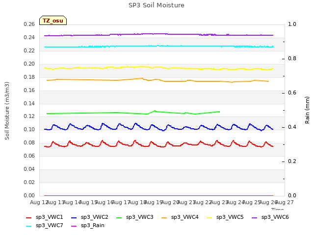Viewport: 314px width, 235px height.
Task: Click the purple VWC6 data line
Action: click(158, 34)
